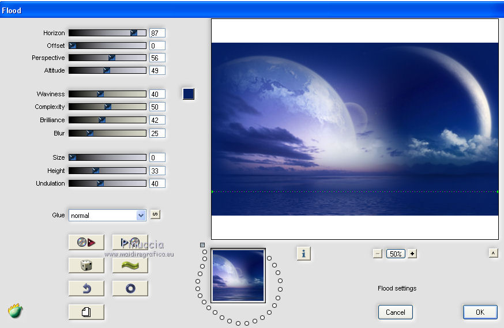Click the Waviness slider track
This screenshot has height=328, width=504.
coord(107,94)
